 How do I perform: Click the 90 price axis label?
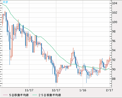(114, 69)
